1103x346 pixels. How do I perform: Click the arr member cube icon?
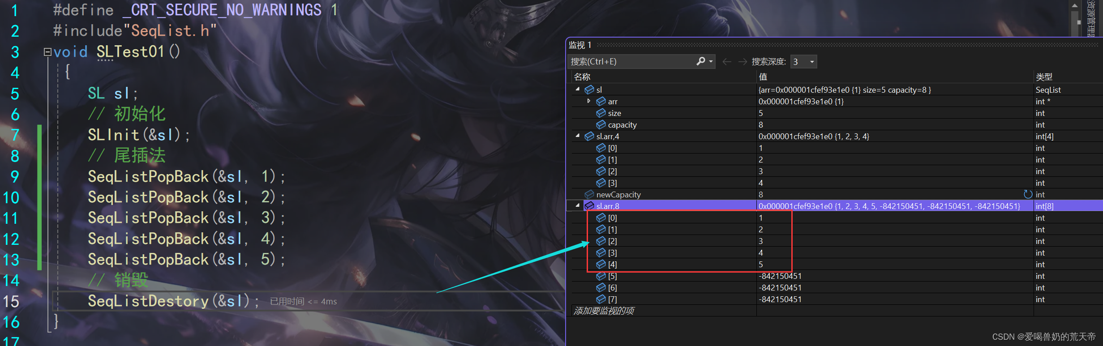click(x=601, y=101)
